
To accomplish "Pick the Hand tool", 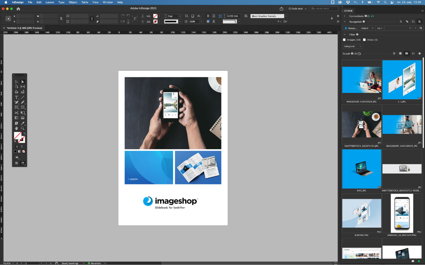I will click(x=16, y=128).
